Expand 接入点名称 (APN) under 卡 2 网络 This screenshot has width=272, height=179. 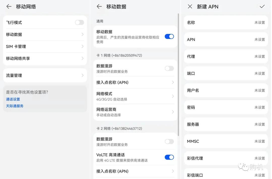coord(135,171)
